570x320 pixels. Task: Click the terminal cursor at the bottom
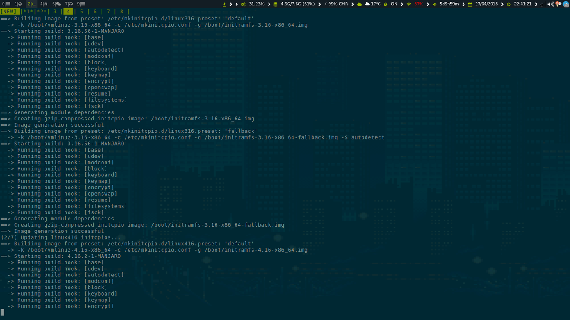click(3, 312)
